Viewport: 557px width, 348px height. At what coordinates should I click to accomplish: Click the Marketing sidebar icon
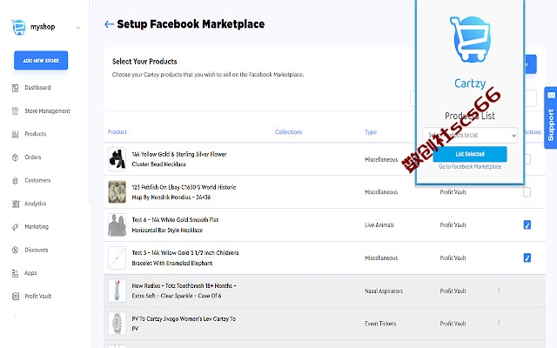pyautogui.click(x=16, y=227)
